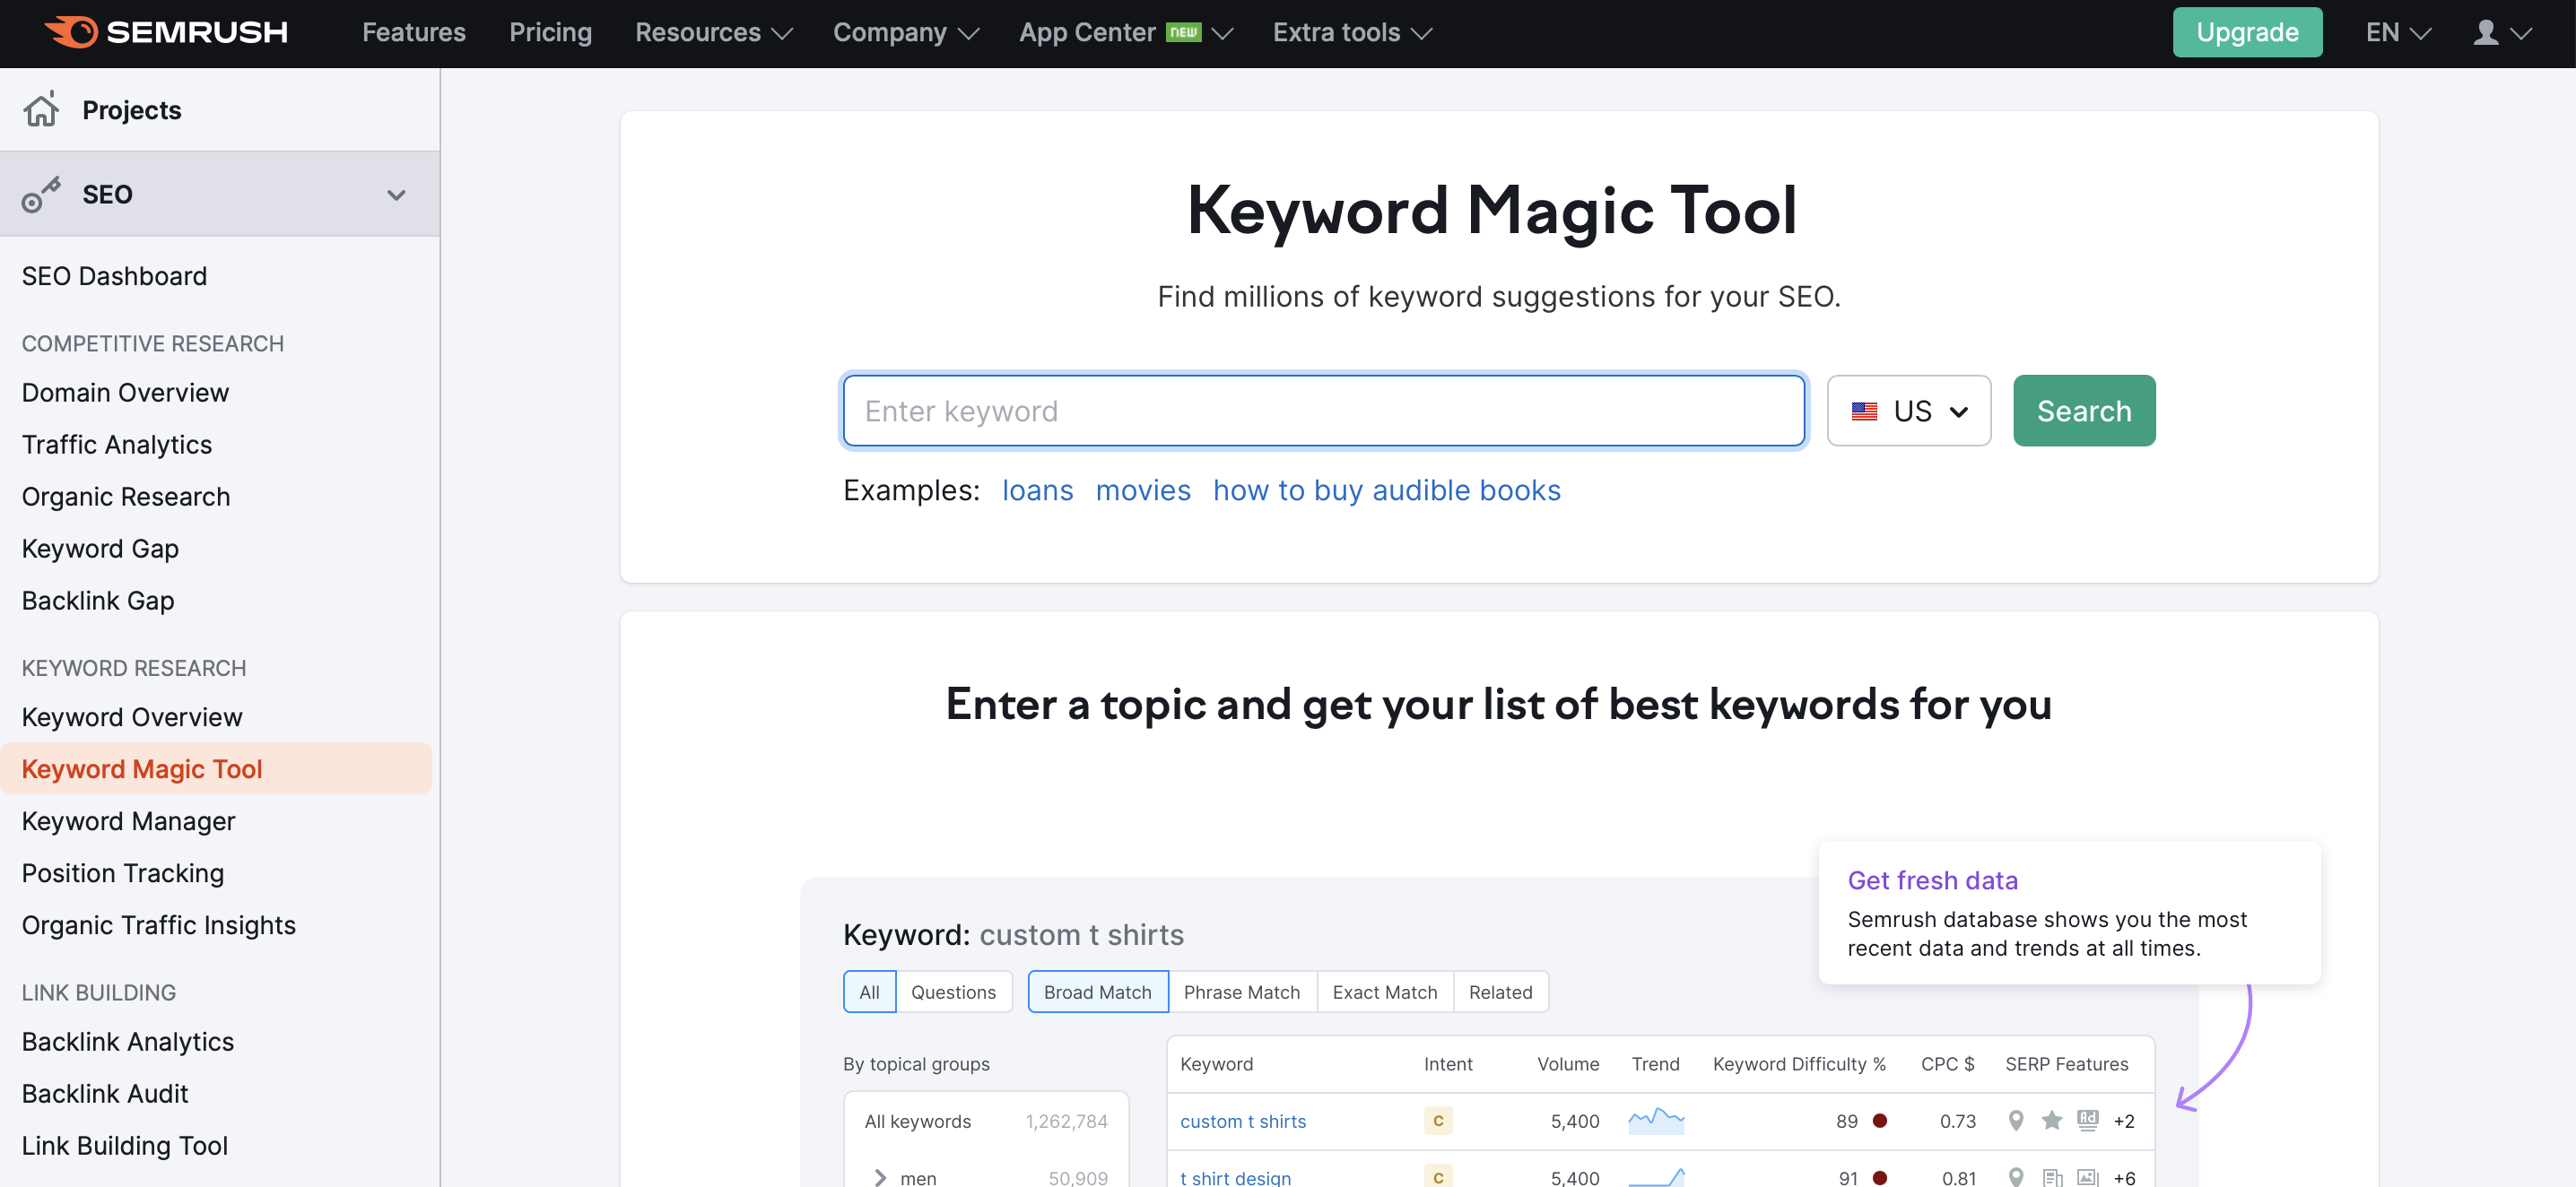Try the movies example keyword
This screenshot has height=1187, width=2576.
pos(1143,490)
